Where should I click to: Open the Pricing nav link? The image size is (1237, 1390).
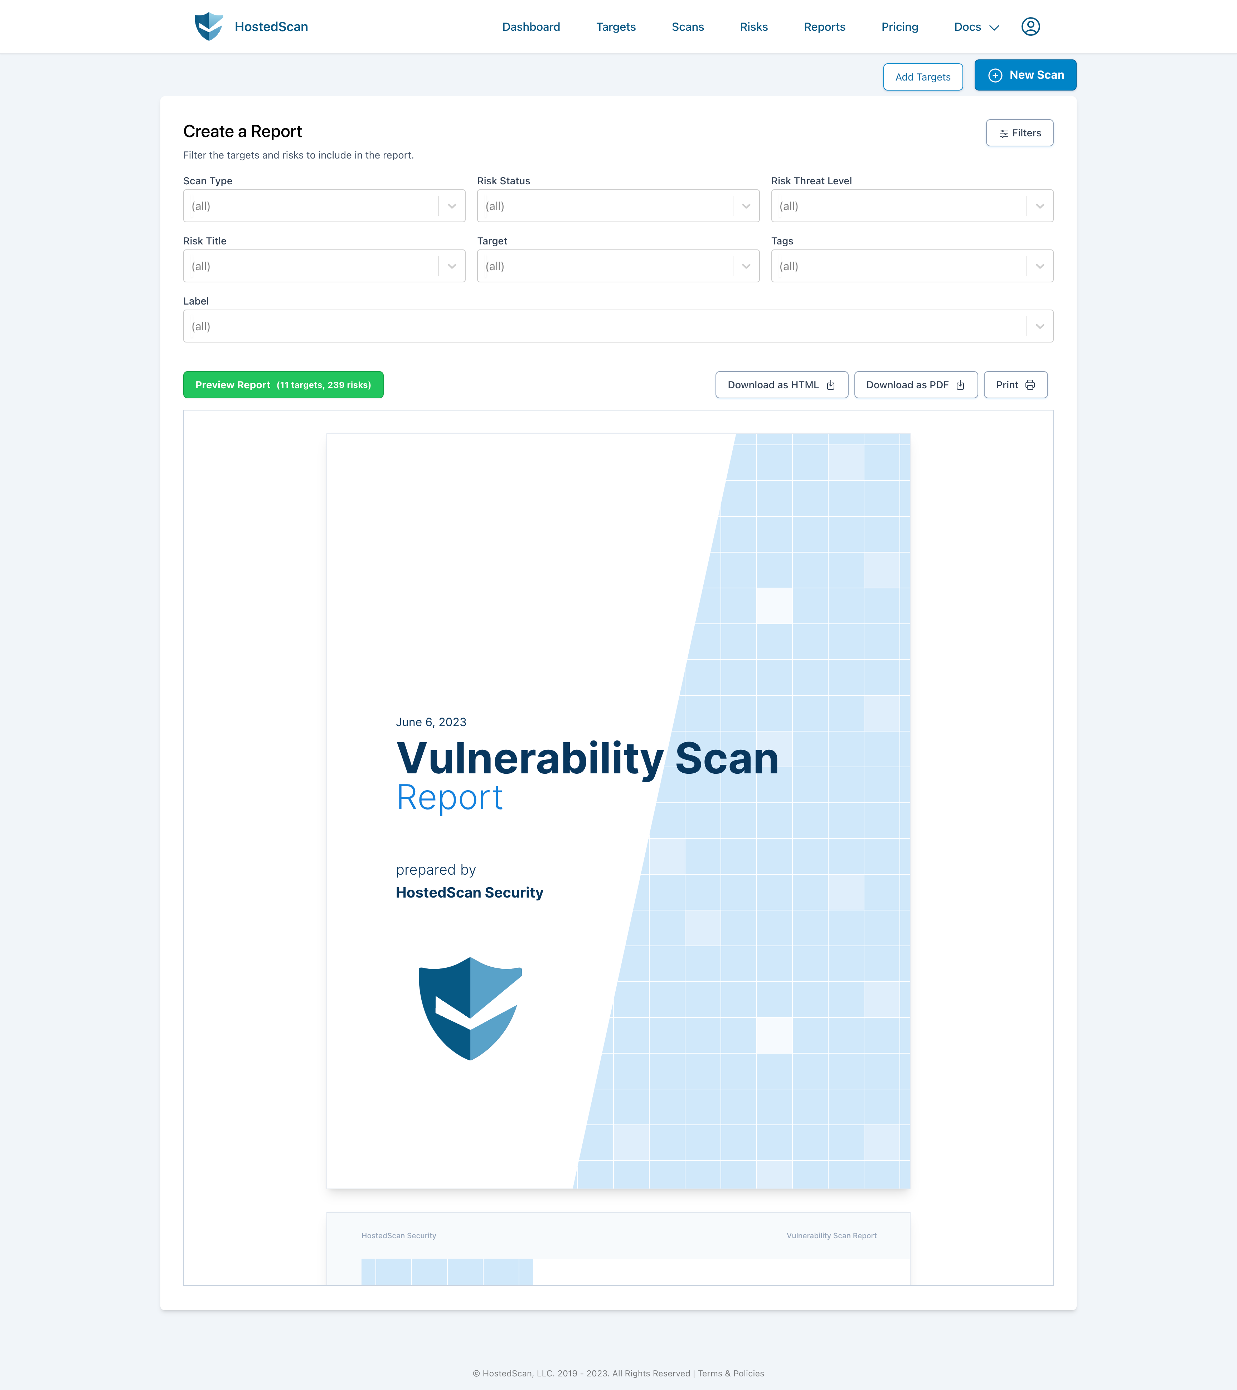click(x=899, y=27)
